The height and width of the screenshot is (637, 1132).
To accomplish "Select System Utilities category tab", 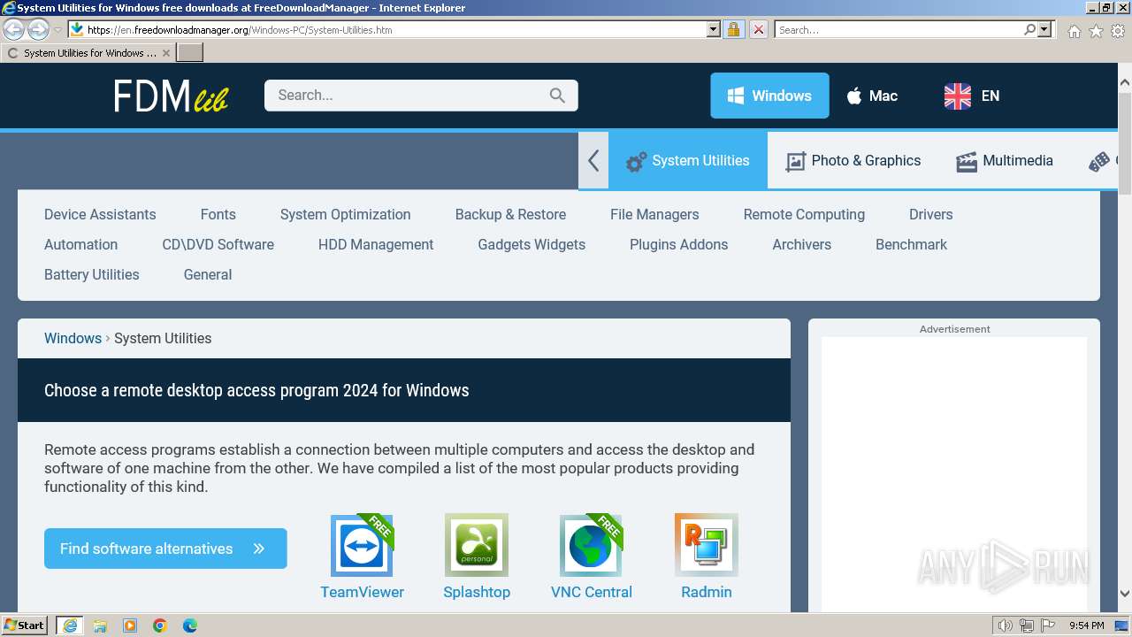I will (x=688, y=160).
